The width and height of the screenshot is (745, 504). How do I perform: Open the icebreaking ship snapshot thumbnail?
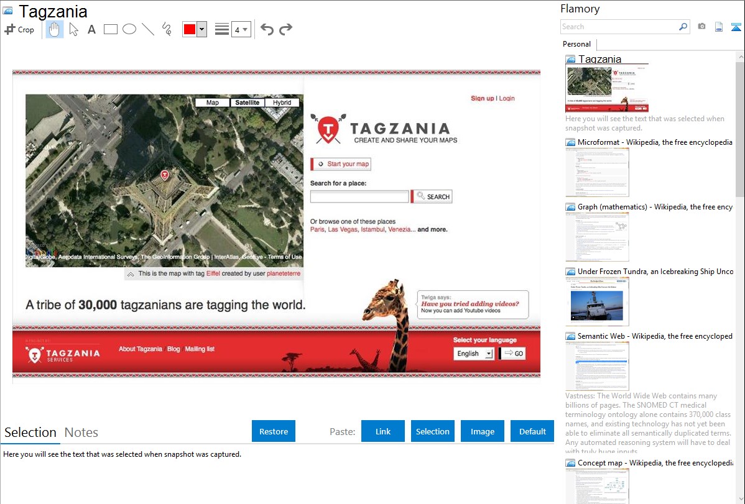(597, 301)
